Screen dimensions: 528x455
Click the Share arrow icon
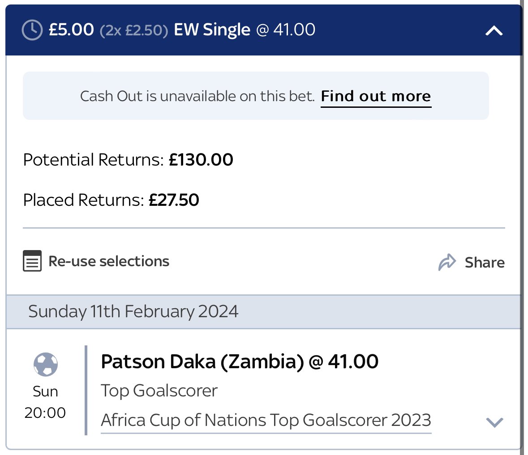click(x=447, y=262)
